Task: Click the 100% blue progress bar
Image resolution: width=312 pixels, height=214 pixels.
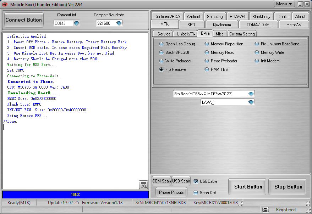Action: click(75, 194)
